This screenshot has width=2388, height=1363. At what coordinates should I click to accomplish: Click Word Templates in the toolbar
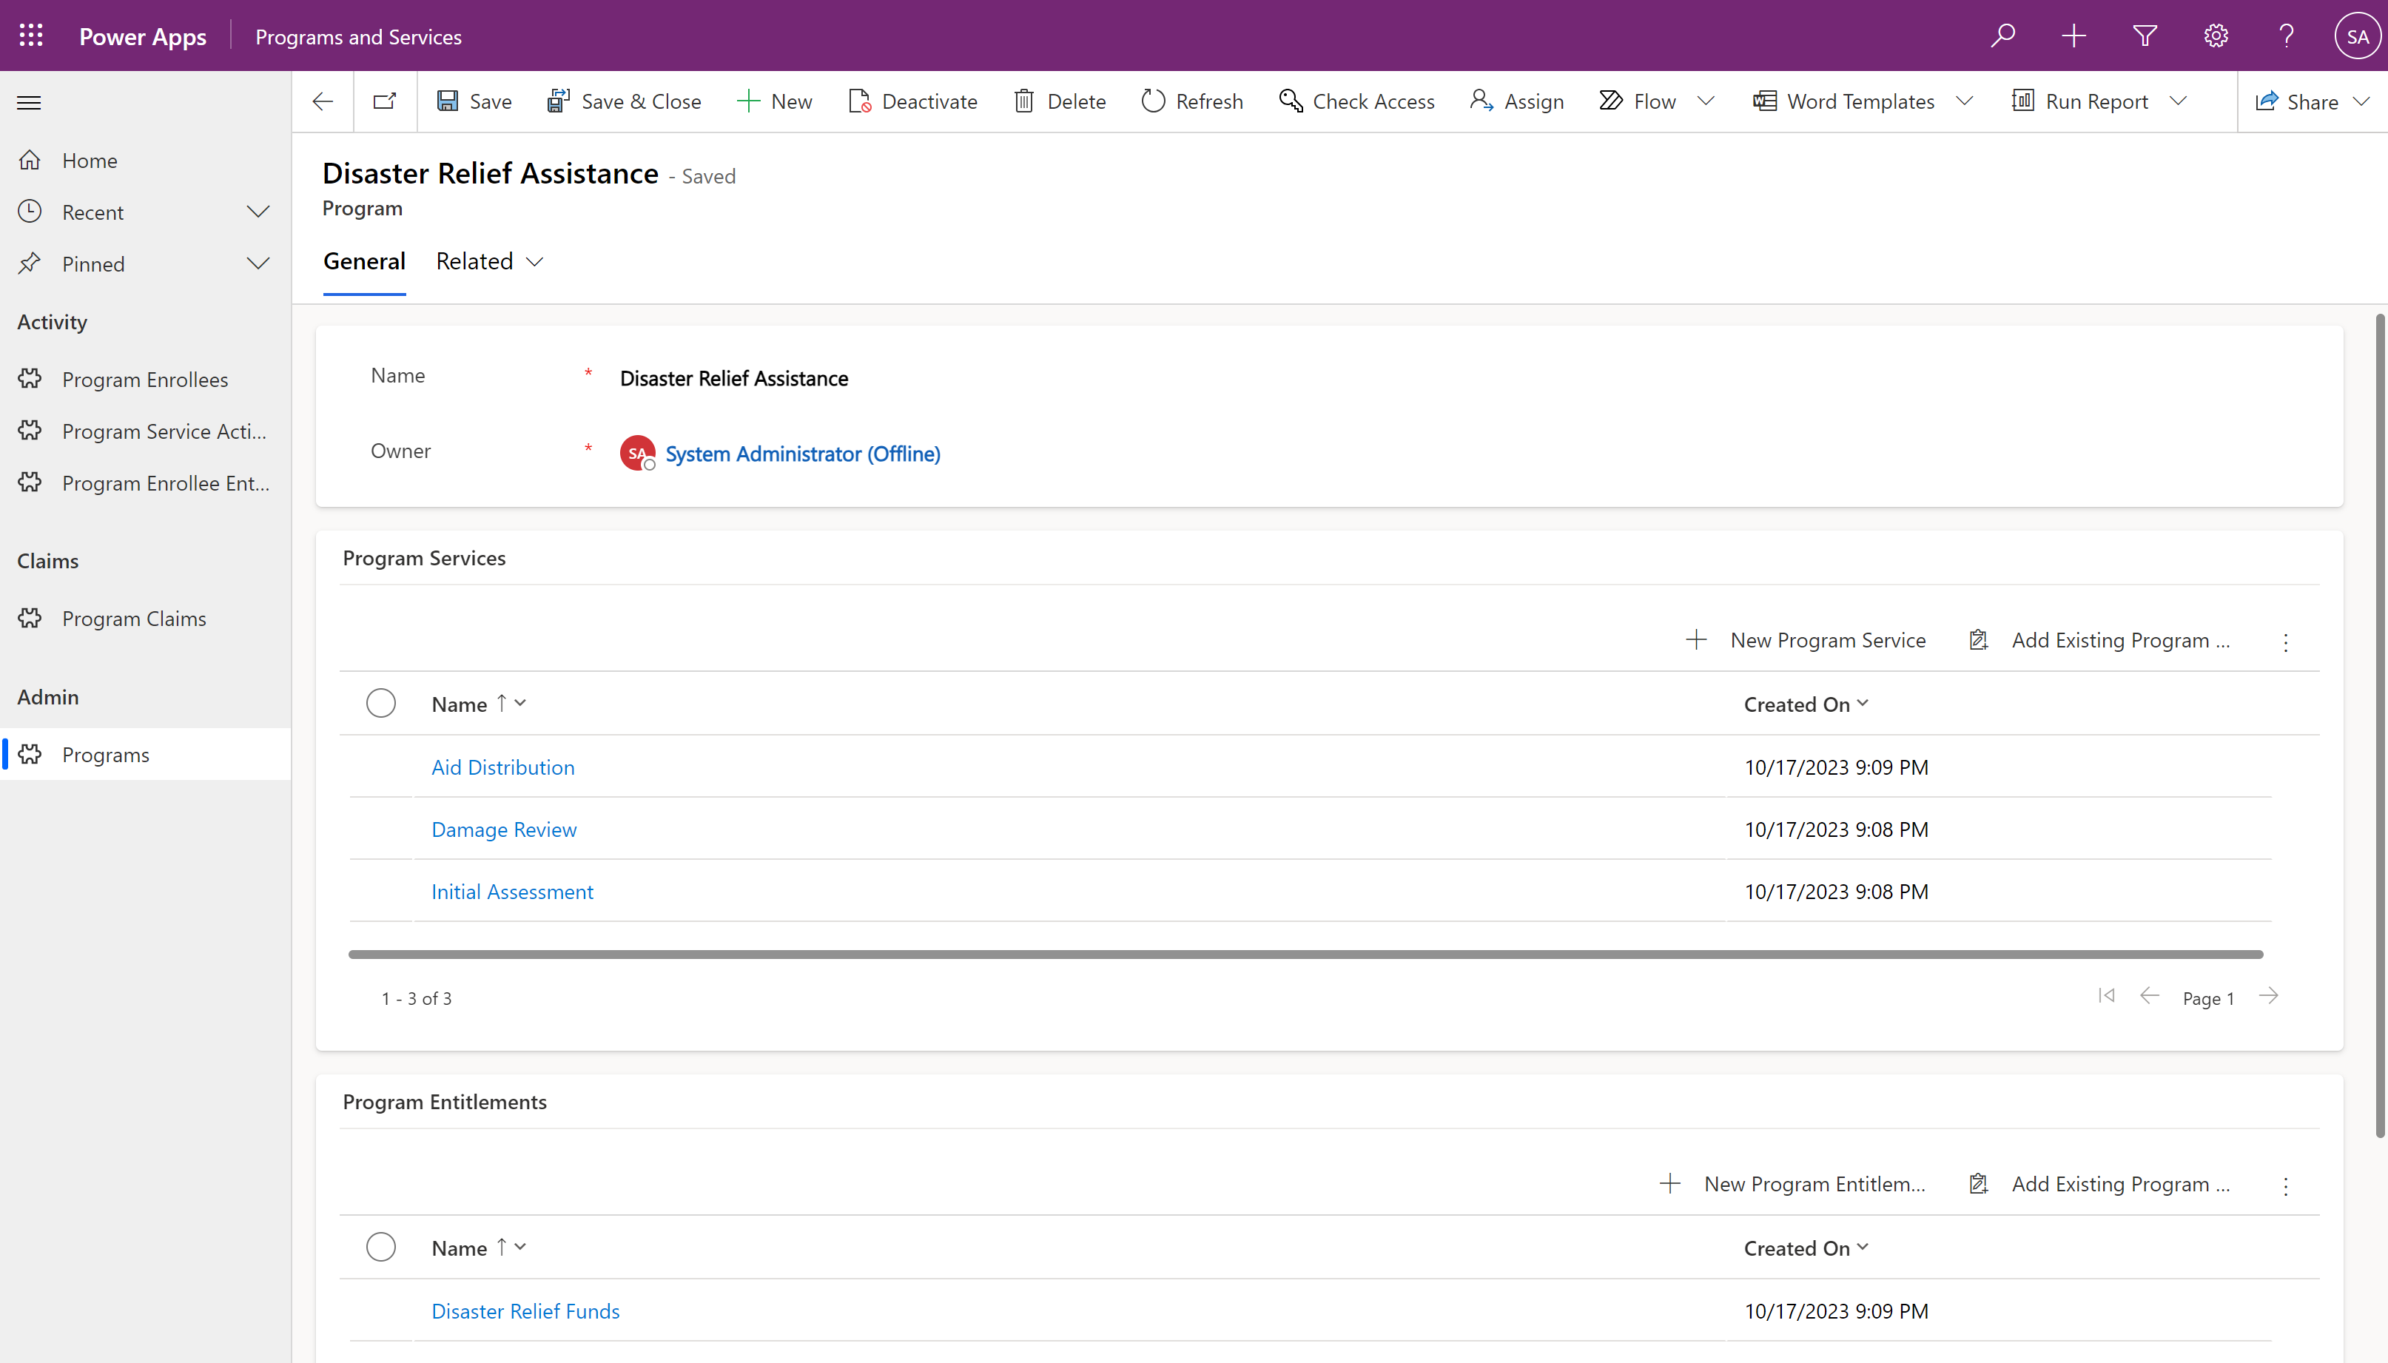coord(1843,101)
